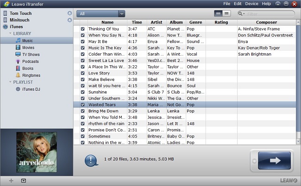Image resolution: width=301 pixels, height=186 pixels.
Task: Click the Minitouch device icon
Action: pos(5,20)
